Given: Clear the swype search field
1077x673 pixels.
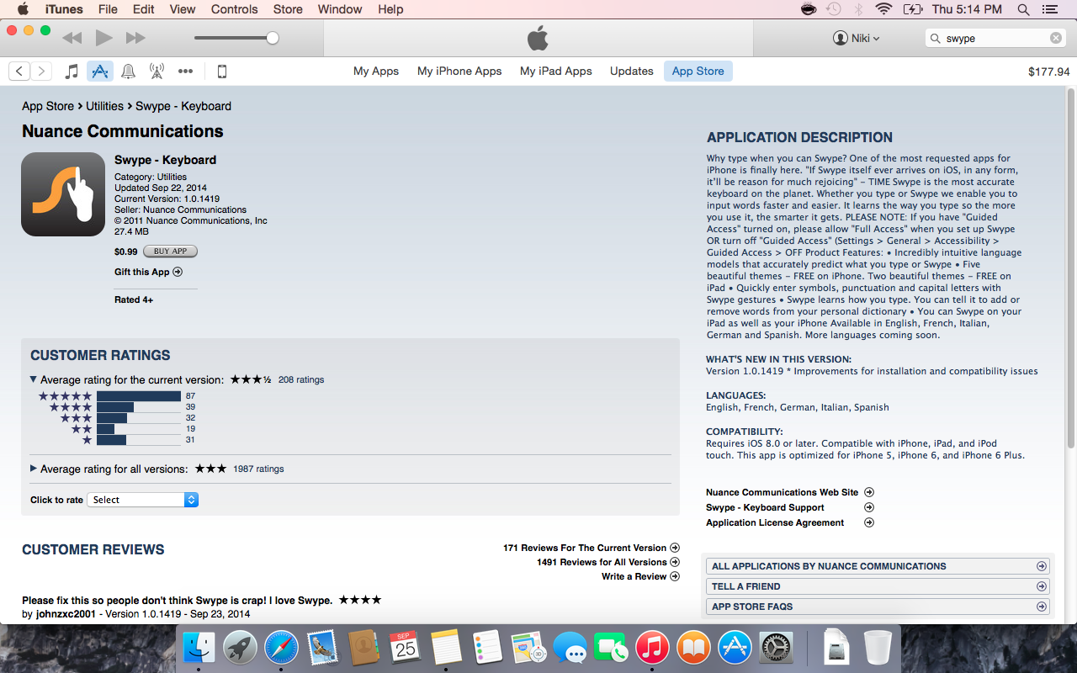Looking at the screenshot, I should pos(1056,38).
